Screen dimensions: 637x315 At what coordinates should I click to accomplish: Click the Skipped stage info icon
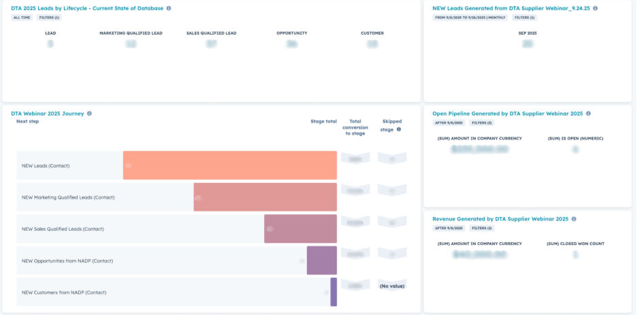(x=399, y=129)
